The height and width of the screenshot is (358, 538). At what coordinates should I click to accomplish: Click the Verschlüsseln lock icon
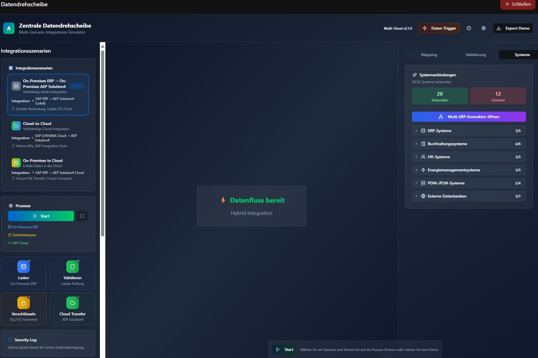coord(24,303)
